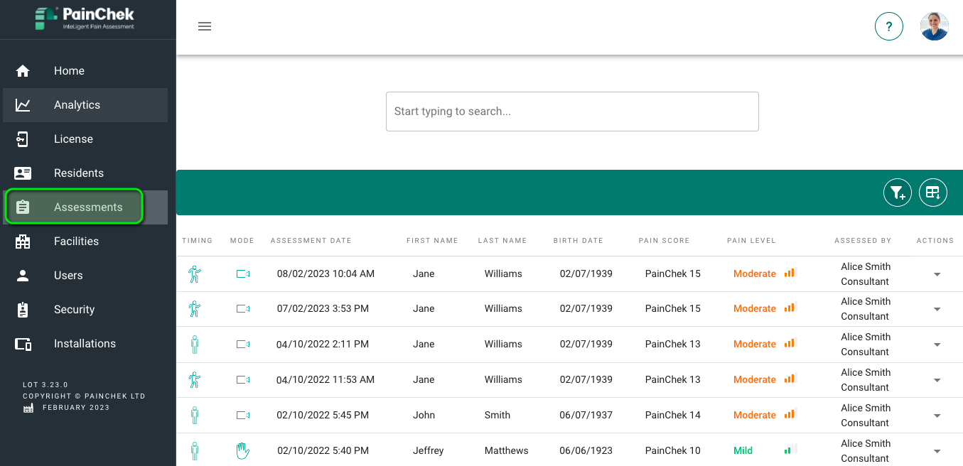The image size is (963, 466).
Task: Sort by Pain Score column header
Action: 664,241
